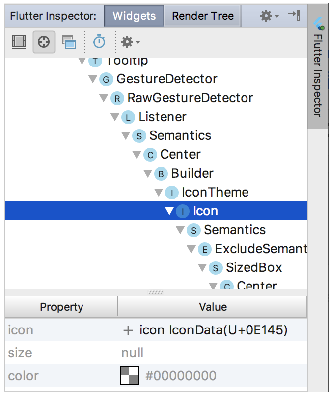The height and width of the screenshot is (394, 329).
Task: Click the #00000000 color swatch
Action: point(129,376)
